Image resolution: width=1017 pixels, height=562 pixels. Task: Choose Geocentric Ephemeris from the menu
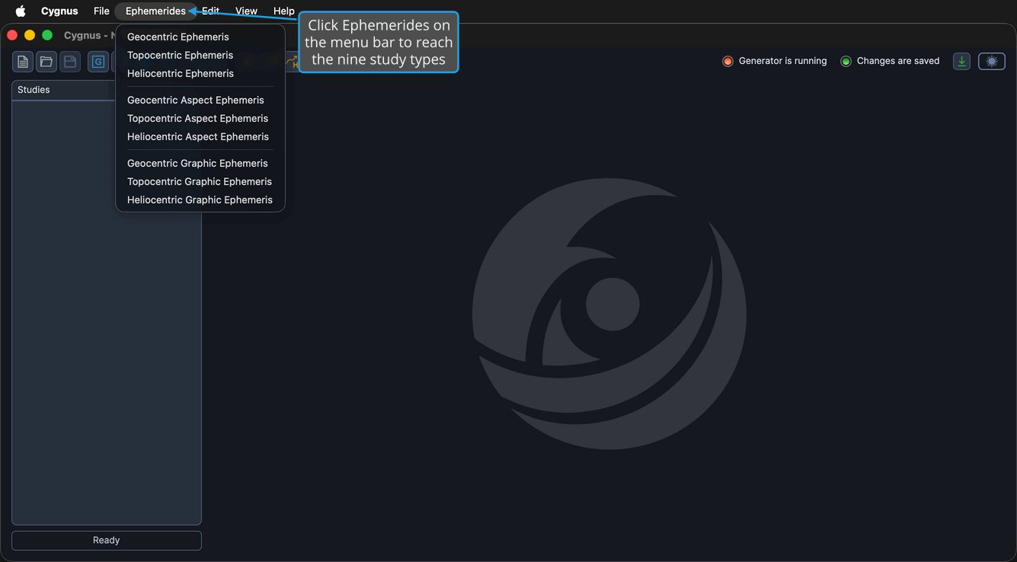click(200, 37)
